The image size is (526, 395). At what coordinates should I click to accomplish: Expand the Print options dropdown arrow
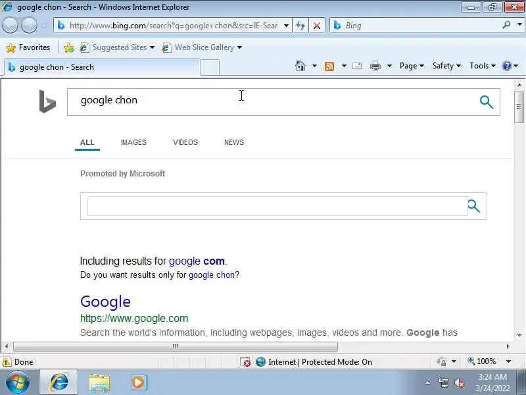389,66
